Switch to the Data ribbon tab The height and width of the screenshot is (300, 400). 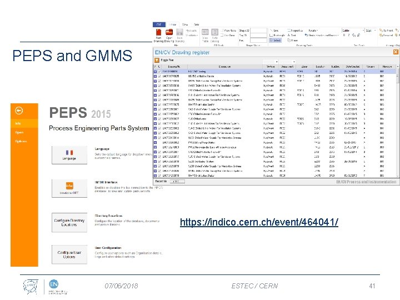pyautogui.click(x=196, y=24)
